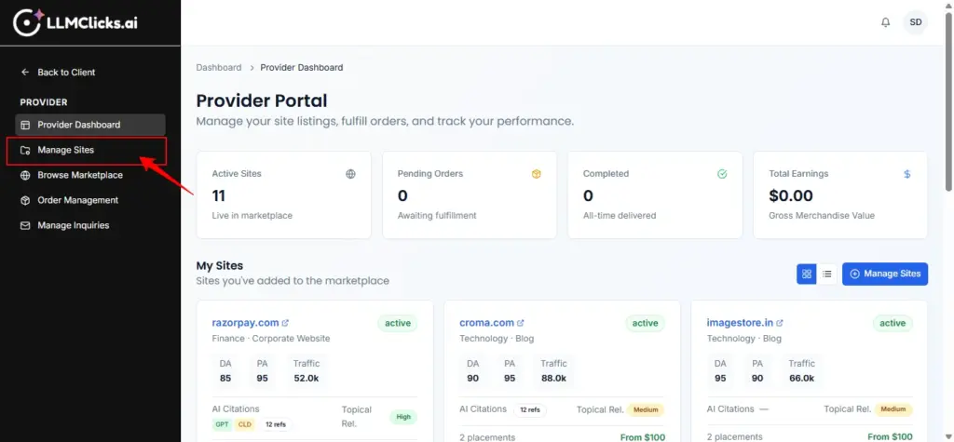This screenshot has height=442, width=954.
Task: Open Provider Dashboard in sidebar
Action: click(x=78, y=125)
